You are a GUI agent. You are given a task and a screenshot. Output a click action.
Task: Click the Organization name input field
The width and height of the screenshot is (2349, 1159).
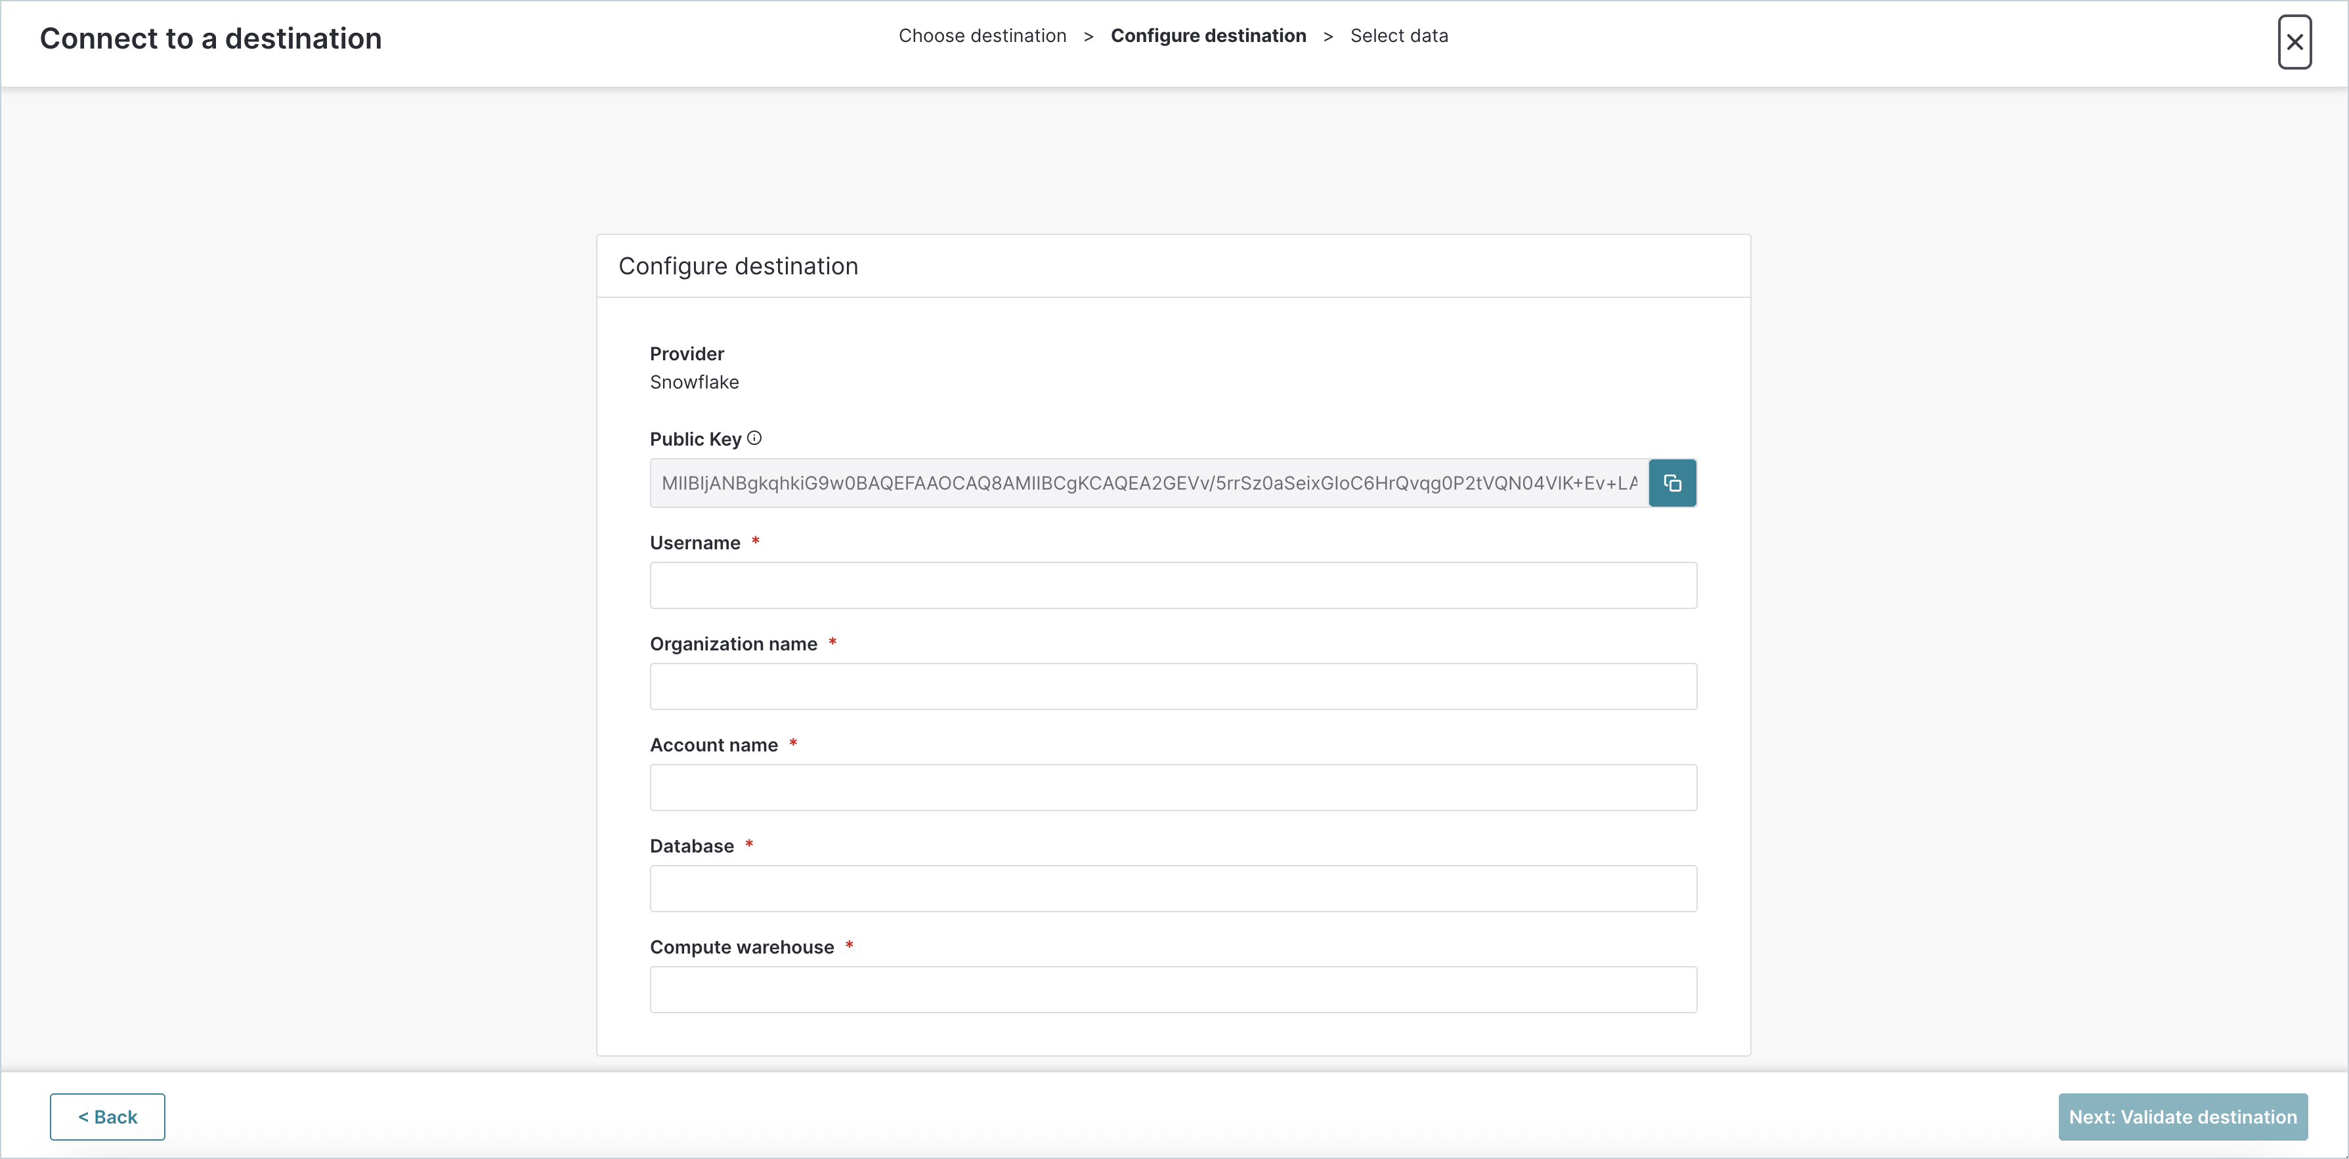click(1173, 686)
